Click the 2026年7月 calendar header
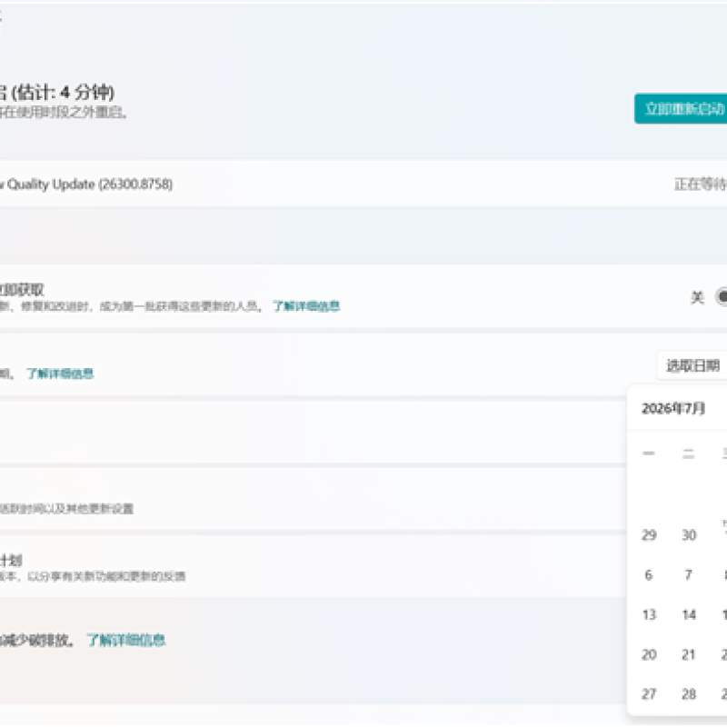This screenshot has width=727, height=727. coord(673,408)
